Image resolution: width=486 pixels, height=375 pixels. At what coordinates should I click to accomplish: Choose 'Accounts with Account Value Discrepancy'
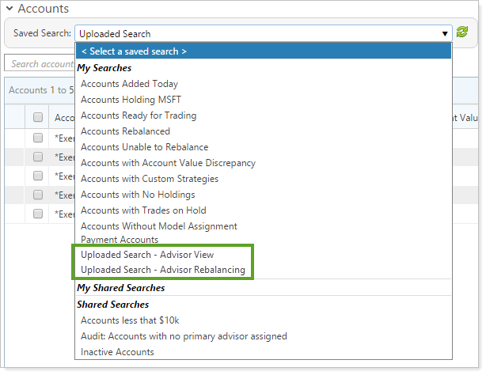coord(168,163)
